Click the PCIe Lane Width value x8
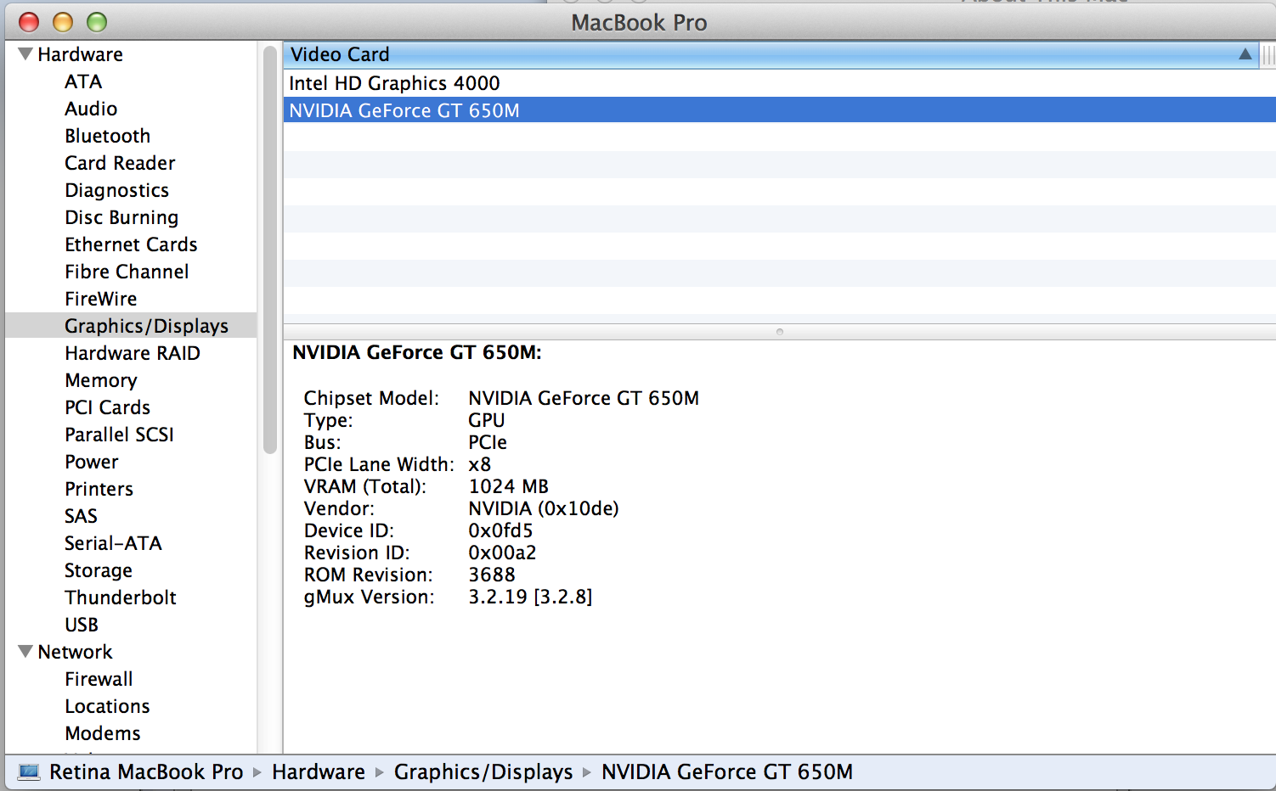 (480, 464)
